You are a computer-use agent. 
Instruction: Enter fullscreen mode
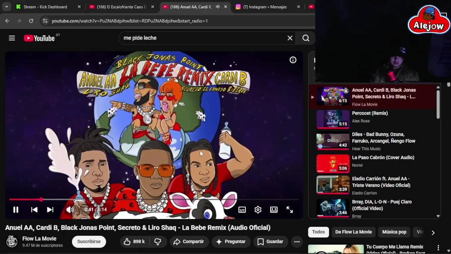pos(290,210)
